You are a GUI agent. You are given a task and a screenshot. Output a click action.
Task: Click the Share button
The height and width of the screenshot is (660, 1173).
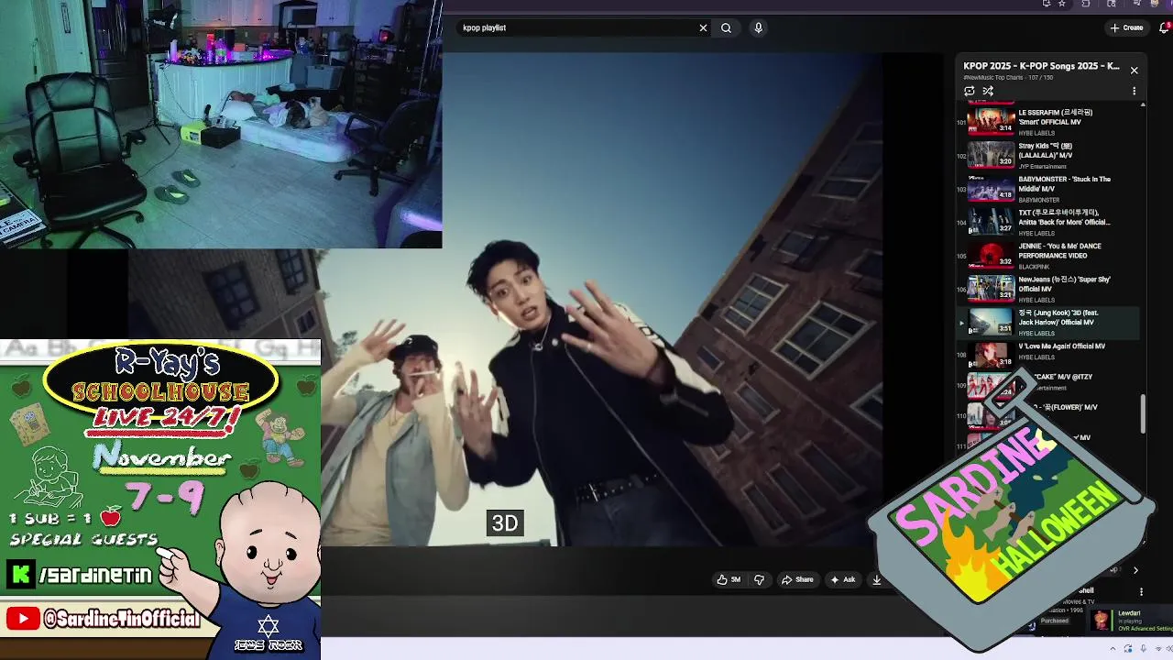click(797, 579)
